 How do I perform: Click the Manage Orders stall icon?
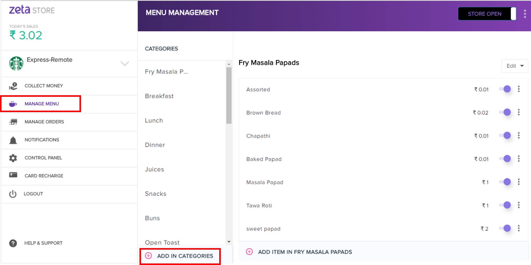click(13, 122)
